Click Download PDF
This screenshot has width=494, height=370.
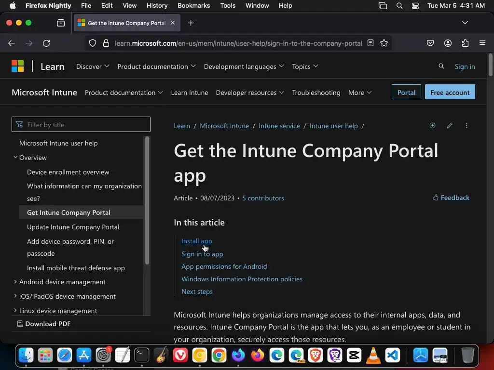[44, 324]
